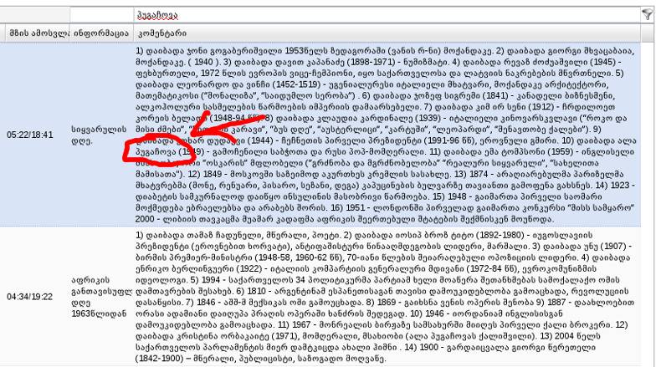Select the ინფორმაცია column header
Screen dimensions: 661x367
[x=100, y=33]
